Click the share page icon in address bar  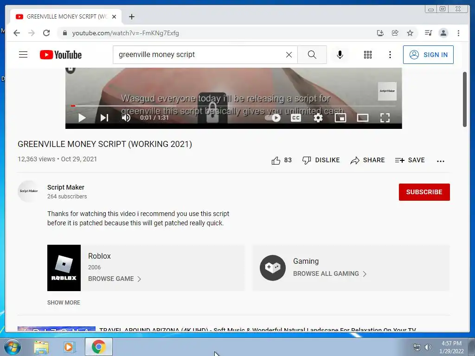(395, 33)
